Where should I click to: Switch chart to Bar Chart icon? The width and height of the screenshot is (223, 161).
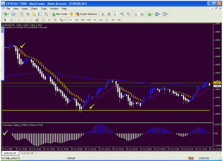103,14
